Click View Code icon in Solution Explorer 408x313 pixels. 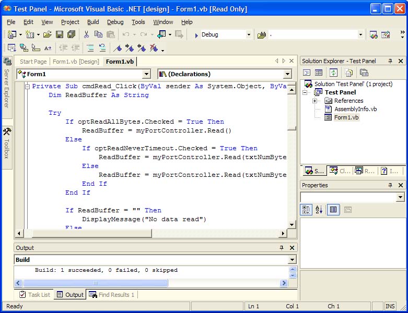point(307,73)
